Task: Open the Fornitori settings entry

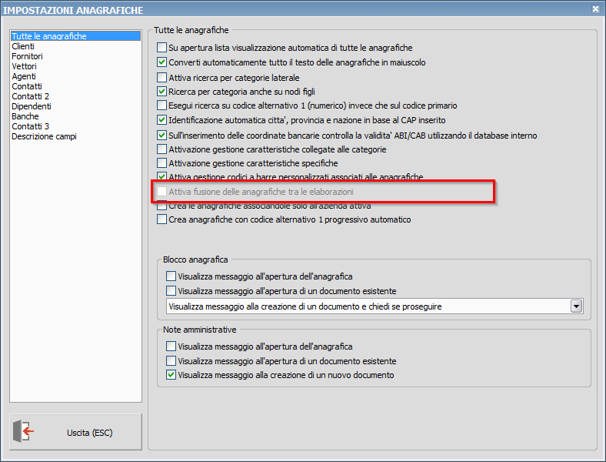Action: 27,56
